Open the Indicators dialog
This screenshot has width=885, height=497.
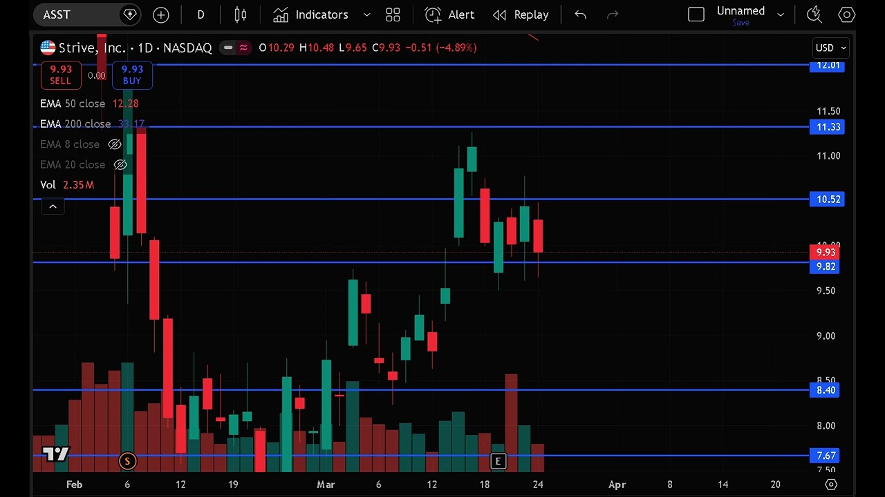point(310,14)
